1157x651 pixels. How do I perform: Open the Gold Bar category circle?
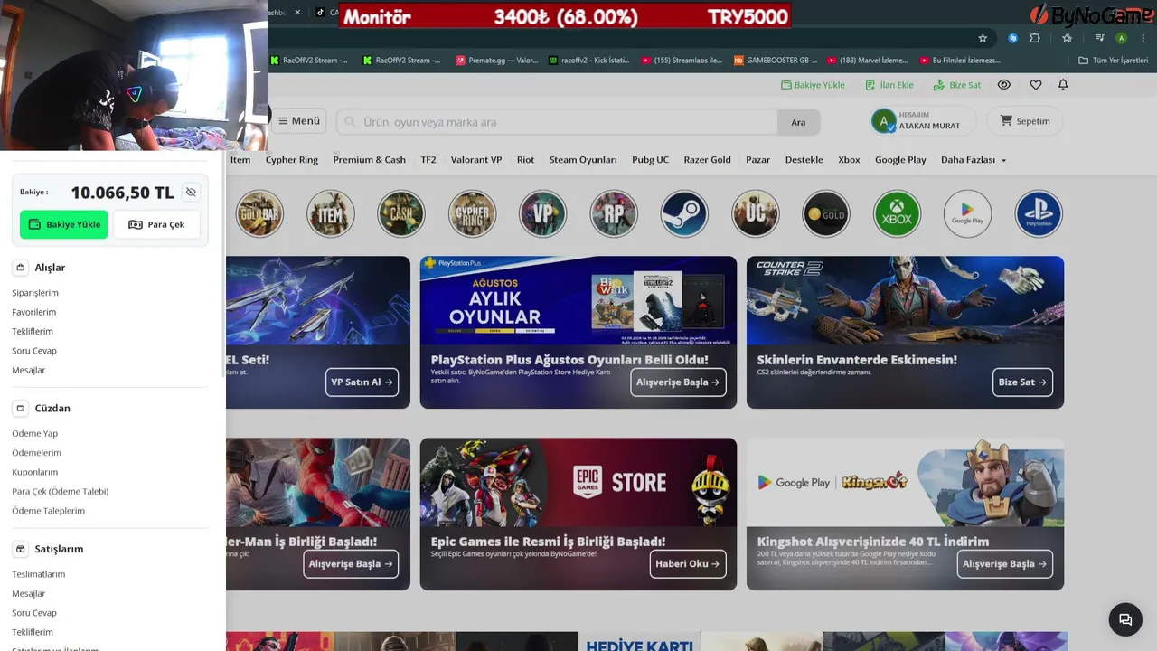pos(259,214)
